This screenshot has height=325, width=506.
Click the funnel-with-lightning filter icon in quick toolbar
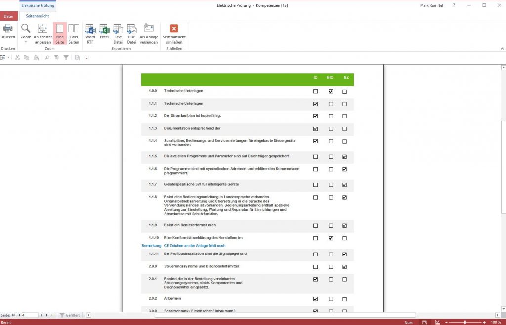coord(57,58)
